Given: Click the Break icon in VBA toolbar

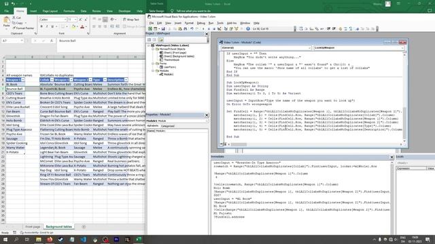Looking at the screenshot, I should tap(209, 28).
